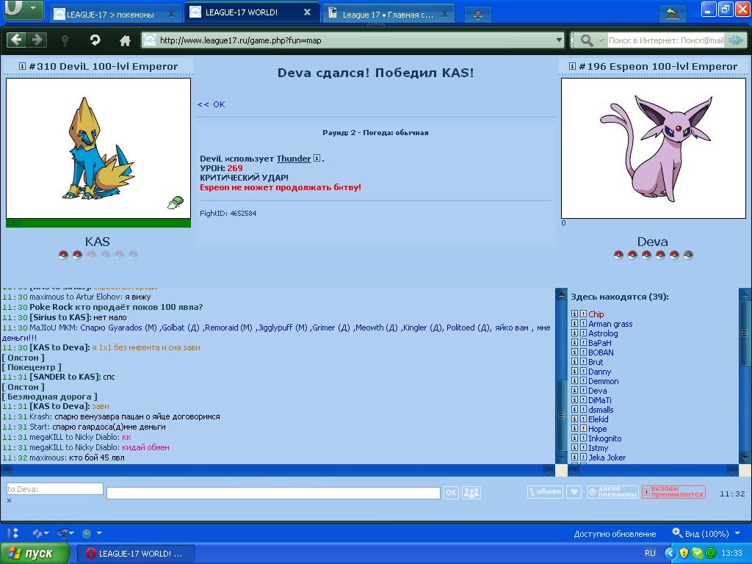Click the Mail search input field
752x564 pixels.
pos(665,40)
